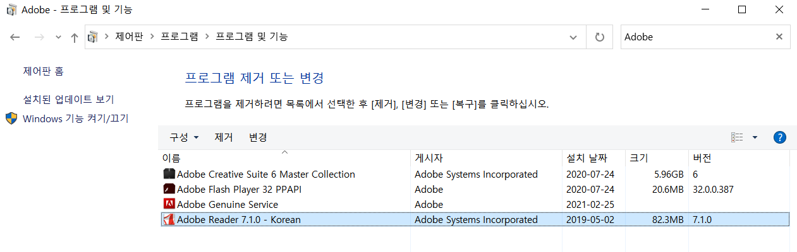This screenshot has height=252, width=797.
Task: Click the Adobe Reader program icon
Action: (x=169, y=219)
